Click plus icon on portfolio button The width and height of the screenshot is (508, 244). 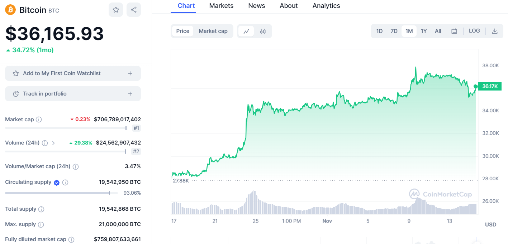click(x=130, y=94)
